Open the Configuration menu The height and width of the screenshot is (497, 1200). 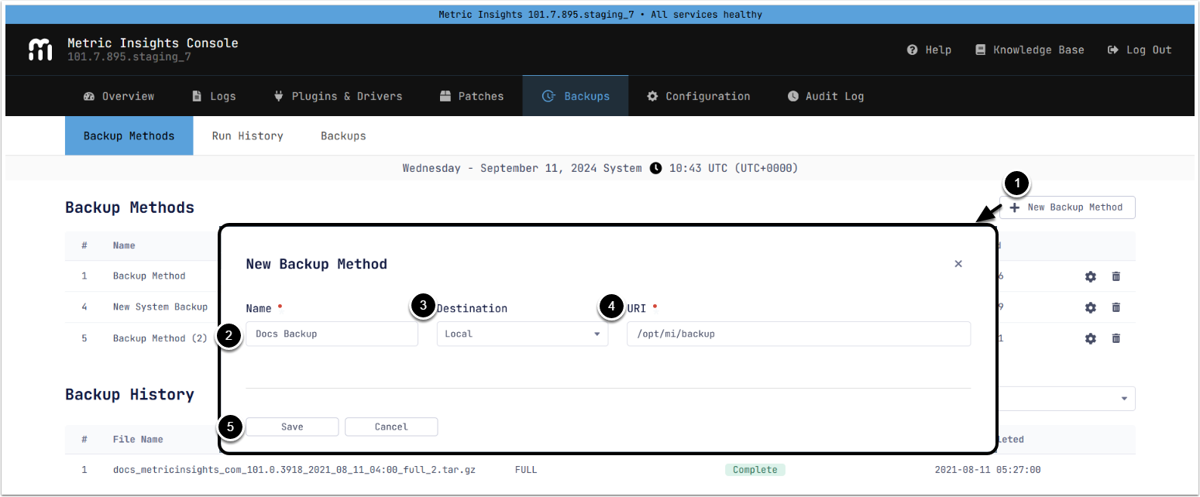tap(698, 96)
